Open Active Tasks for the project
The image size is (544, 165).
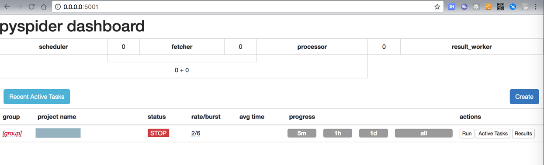[x=493, y=133]
